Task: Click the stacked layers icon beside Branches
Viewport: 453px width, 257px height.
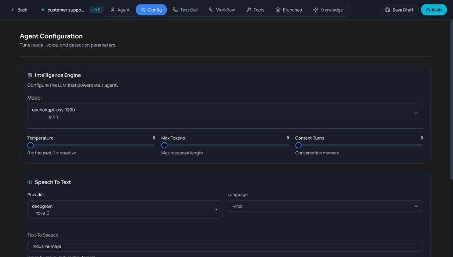Action: (278, 9)
